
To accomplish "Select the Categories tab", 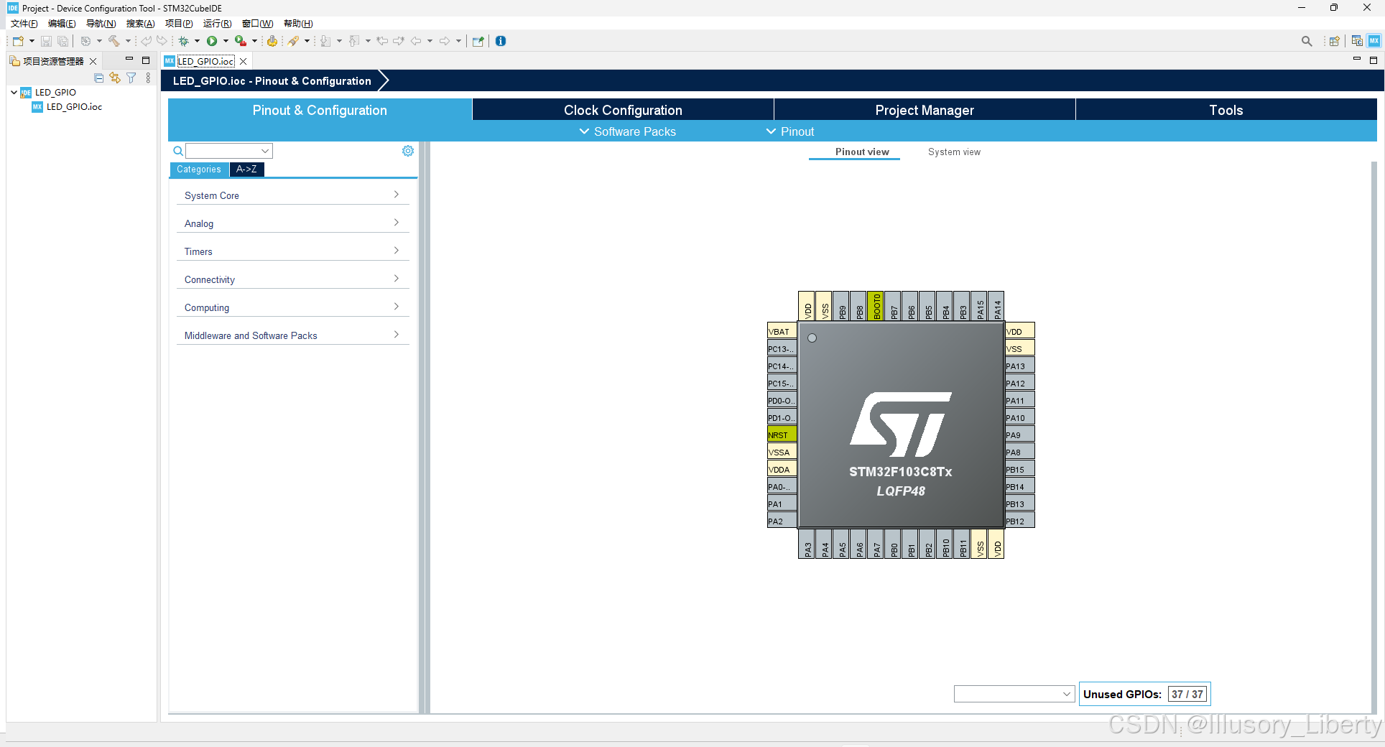I will point(199,170).
